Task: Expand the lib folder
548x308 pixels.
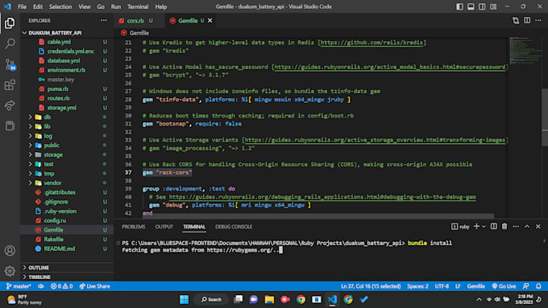Action: (47, 126)
